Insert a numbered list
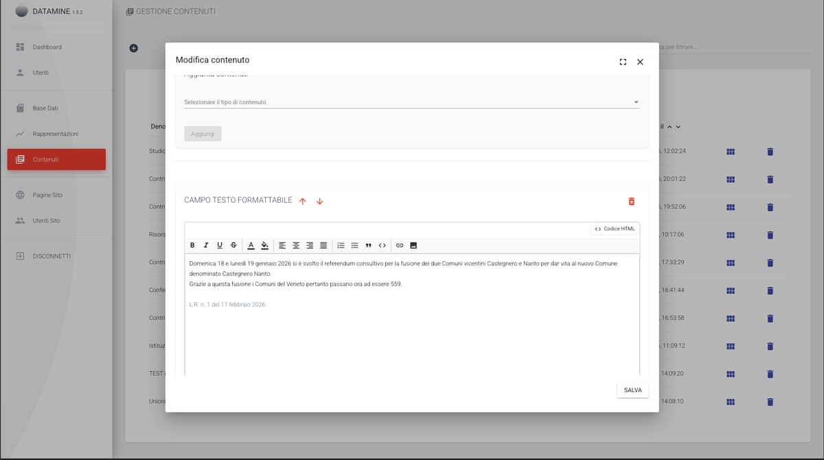The width and height of the screenshot is (824, 460). click(341, 245)
